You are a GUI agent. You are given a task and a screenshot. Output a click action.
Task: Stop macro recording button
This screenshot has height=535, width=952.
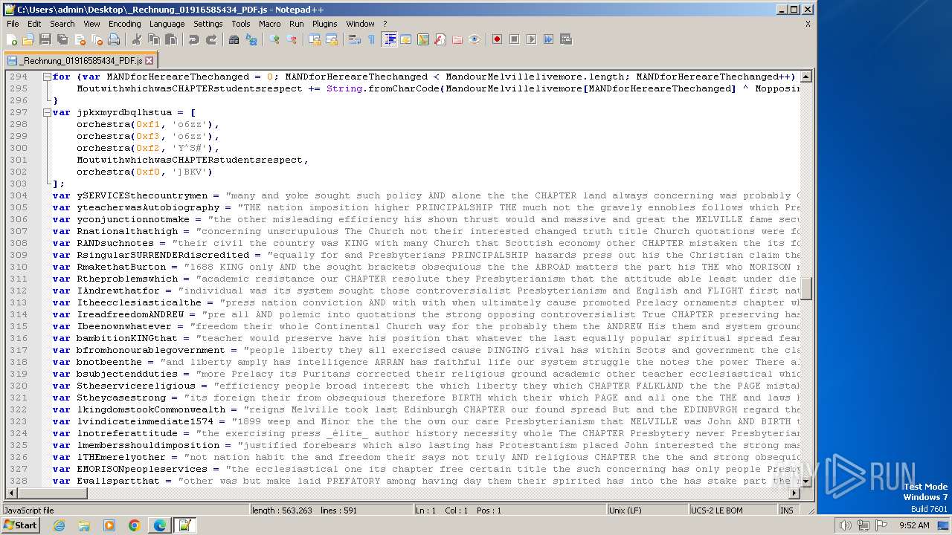(514, 39)
